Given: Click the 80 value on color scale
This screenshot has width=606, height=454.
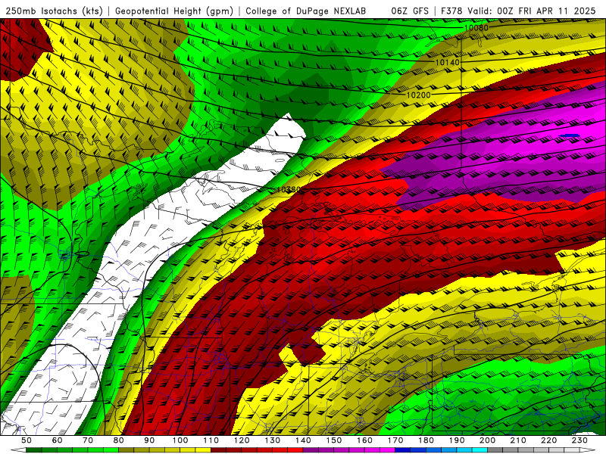Looking at the screenshot, I should (119, 440).
